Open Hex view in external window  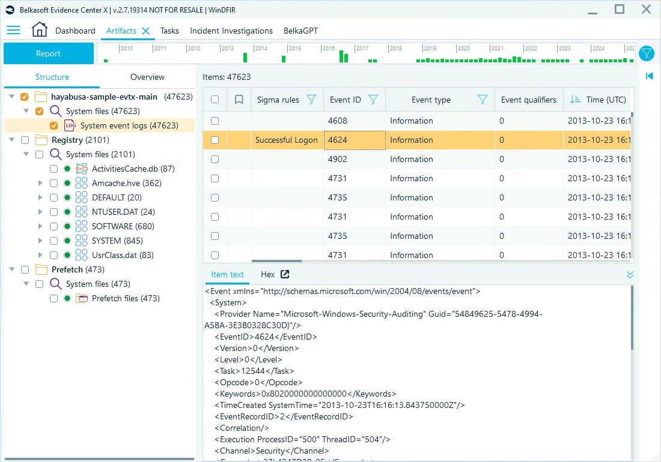point(285,274)
